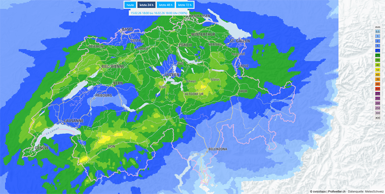Click the DELÉMONT city label
The image size is (385, 194).
tap(97, 46)
